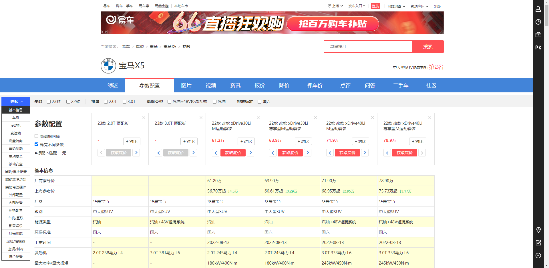Viewport: 549px width, 268px height.
Task: Open the user account icon in right sidebar
Action: pyautogui.click(x=538, y=9)
